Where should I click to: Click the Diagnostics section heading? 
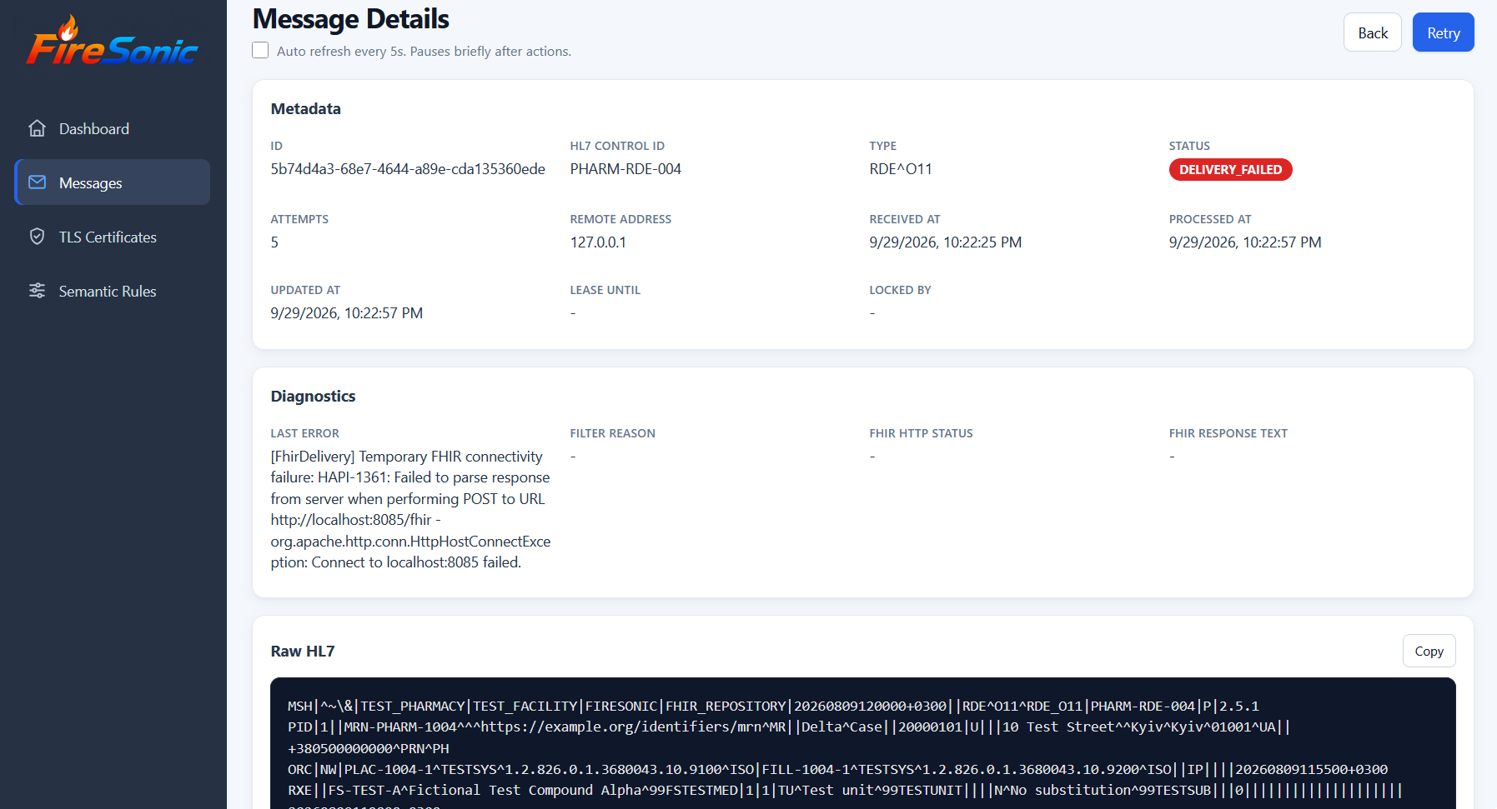(x=313, y=396)
